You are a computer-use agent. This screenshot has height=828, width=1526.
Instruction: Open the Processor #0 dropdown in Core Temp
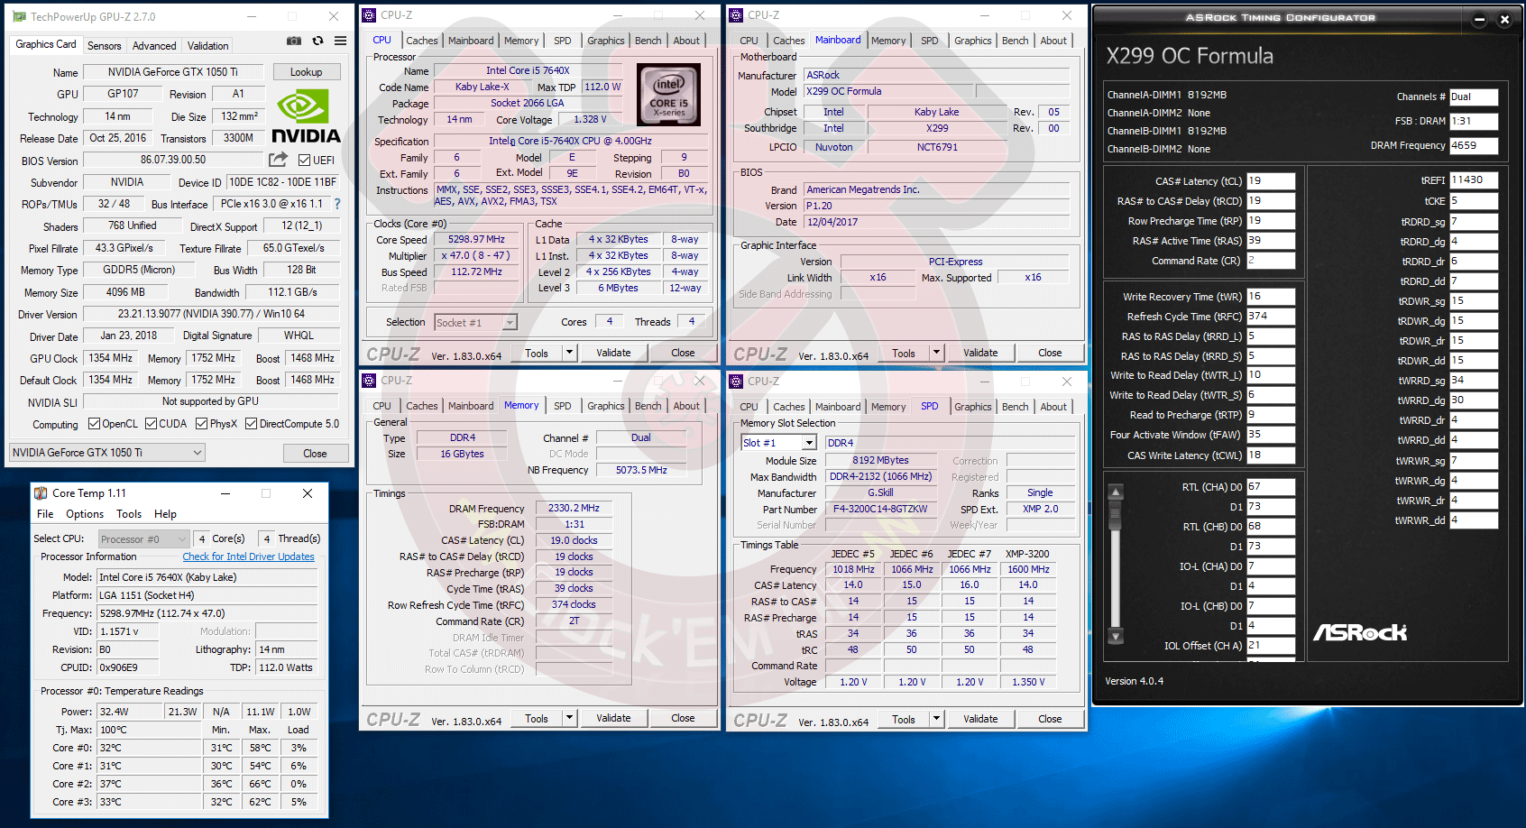143,539
